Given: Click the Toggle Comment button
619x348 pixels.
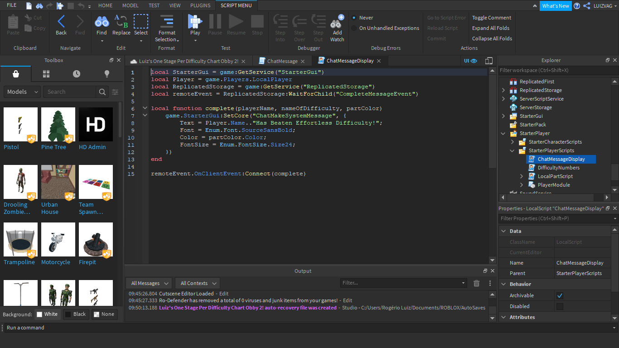Looking at the screenshot, I should click(492, 18).
